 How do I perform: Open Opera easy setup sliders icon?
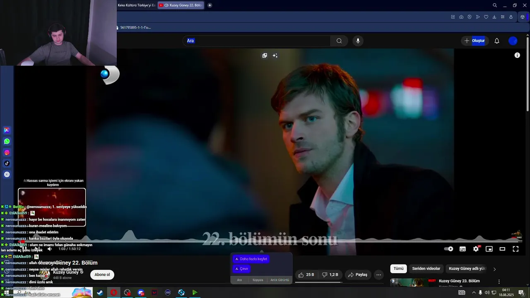click(503, 17)
